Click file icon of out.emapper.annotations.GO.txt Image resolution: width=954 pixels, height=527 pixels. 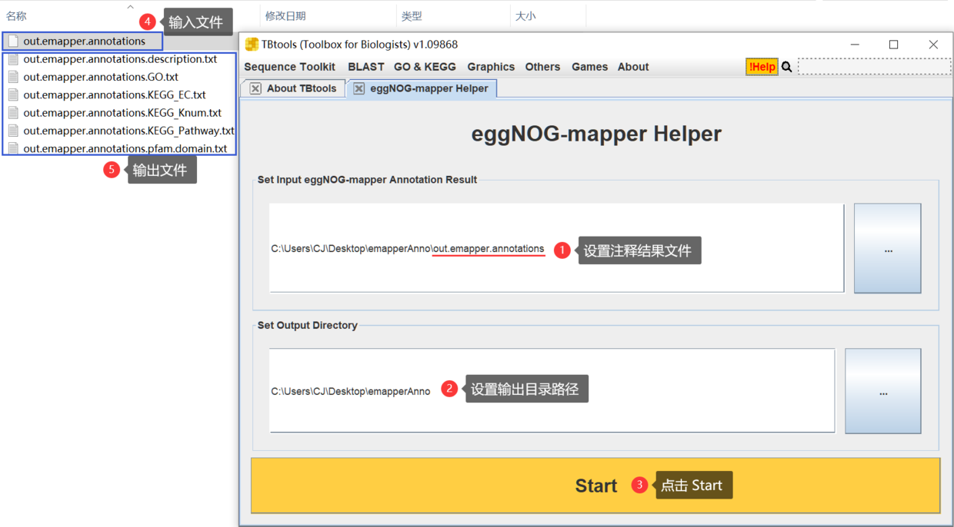[13, 77]
